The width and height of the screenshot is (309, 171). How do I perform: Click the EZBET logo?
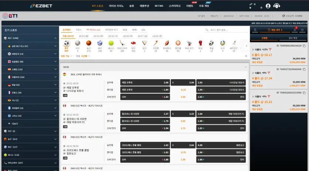[x=41, y=6]
